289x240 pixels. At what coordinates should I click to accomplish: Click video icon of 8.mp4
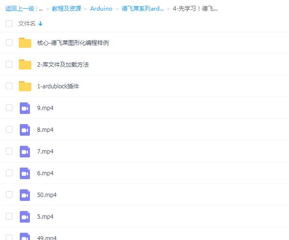point(25,130)
